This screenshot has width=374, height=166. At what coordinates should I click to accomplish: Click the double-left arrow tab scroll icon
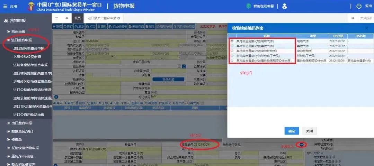coord(66,18)
